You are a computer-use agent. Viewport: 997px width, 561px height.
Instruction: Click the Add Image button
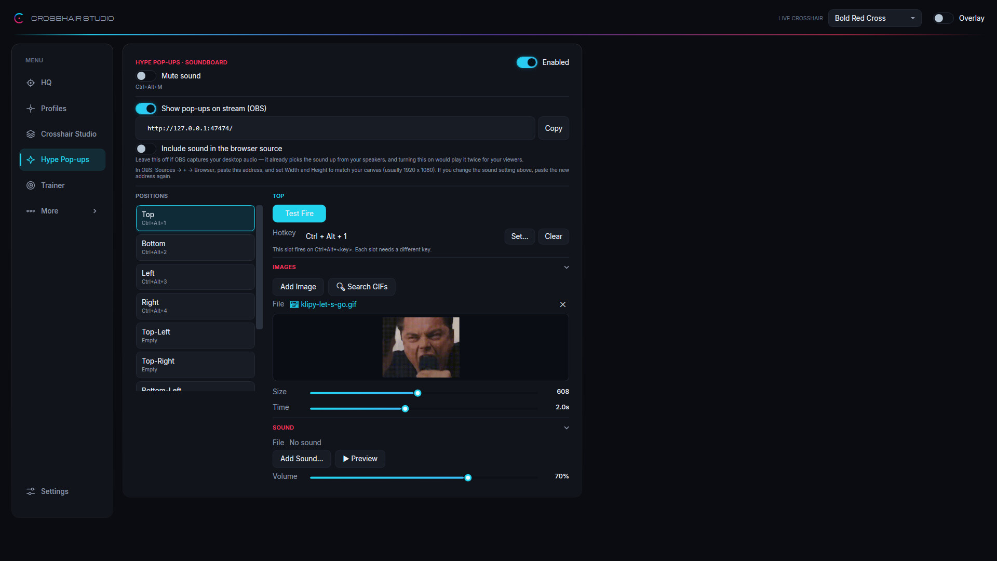point(298,287)
